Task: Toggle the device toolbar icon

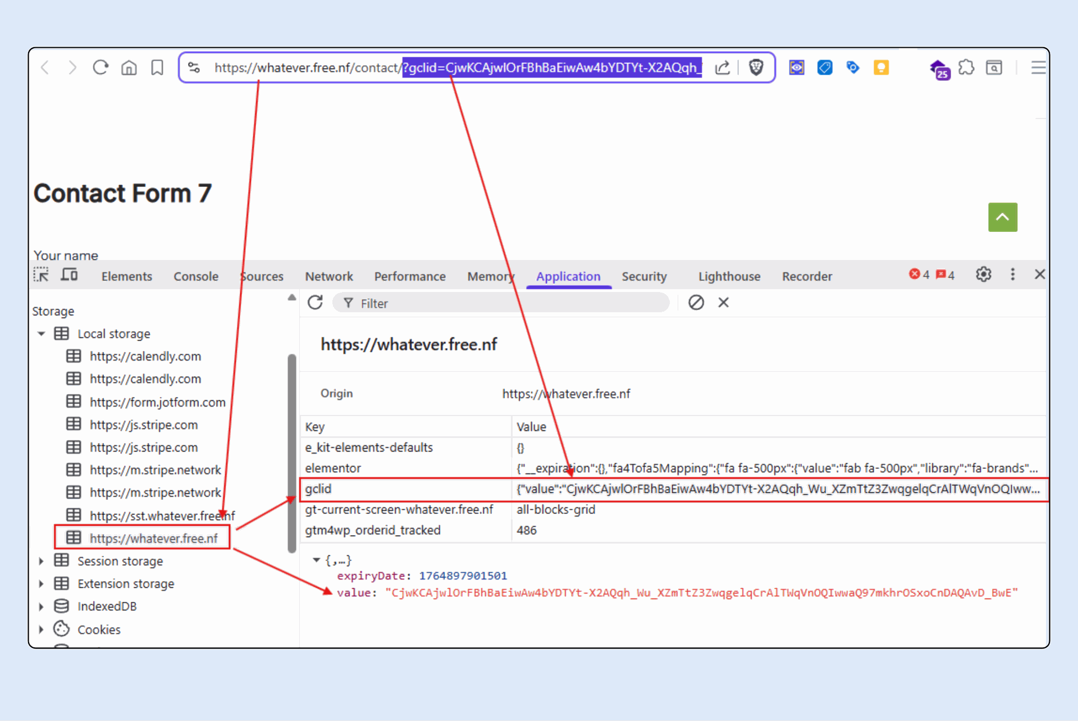Action: (70, 275)
